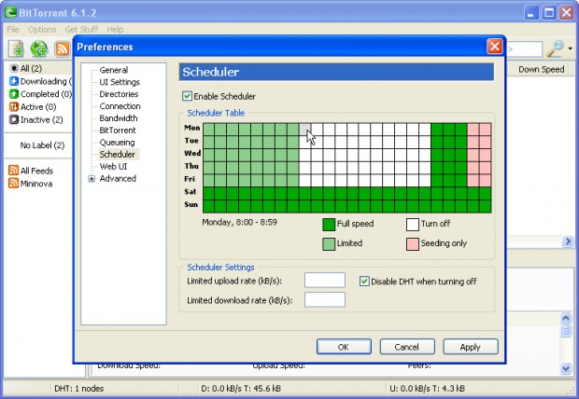Viewport: 579px width, 399px height.
Task: Click the Full speed legend swatch
Action: coord(329,225)
